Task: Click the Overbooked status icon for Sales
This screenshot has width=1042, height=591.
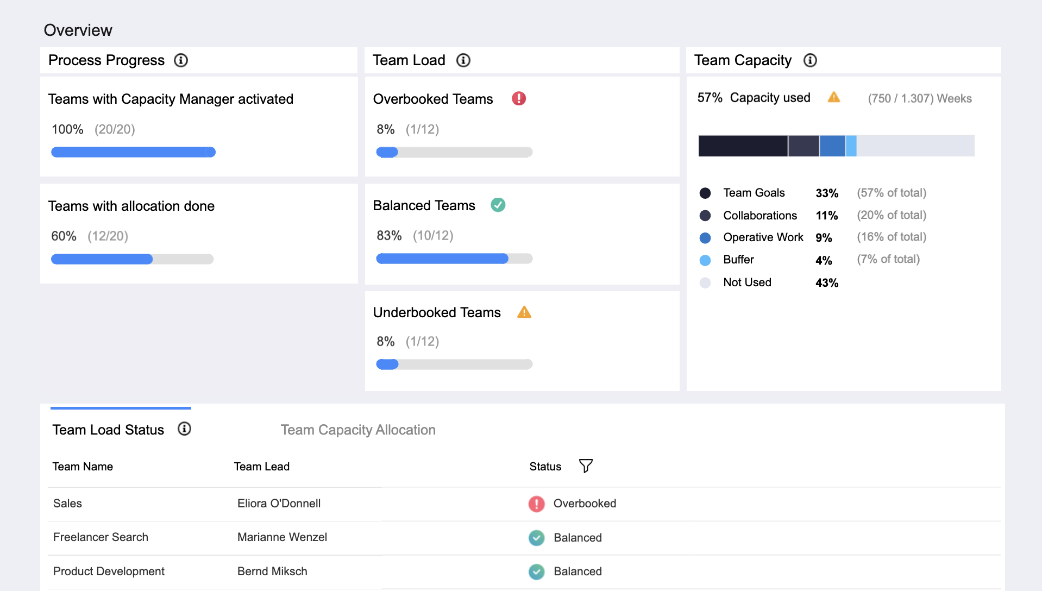Action: point(537,504)
